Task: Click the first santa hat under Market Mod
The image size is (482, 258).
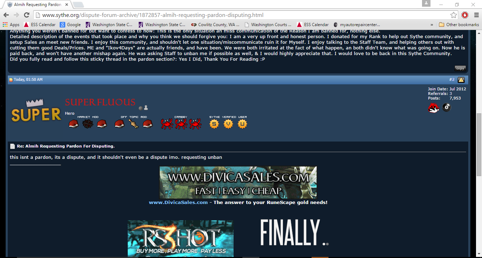Action: [73, 124]
